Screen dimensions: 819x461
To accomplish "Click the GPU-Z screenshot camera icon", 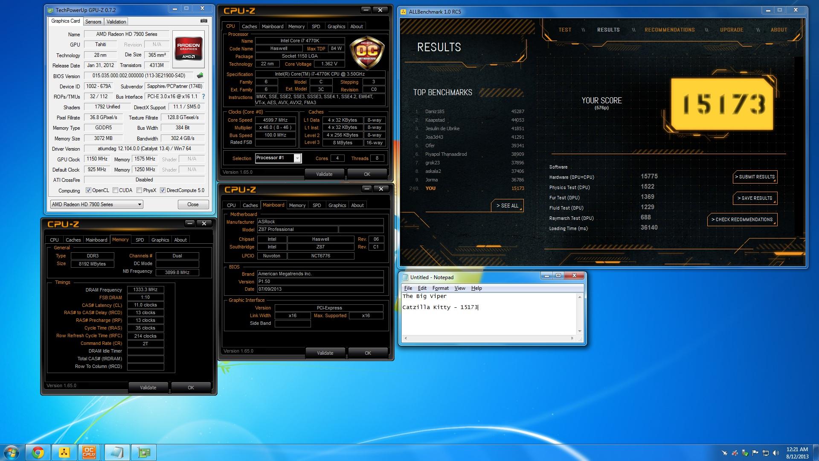I will (204, 21).
